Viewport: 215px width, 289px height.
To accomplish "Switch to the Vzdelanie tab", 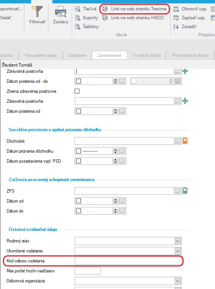I will pyautogui.click(x=77, y=55).
